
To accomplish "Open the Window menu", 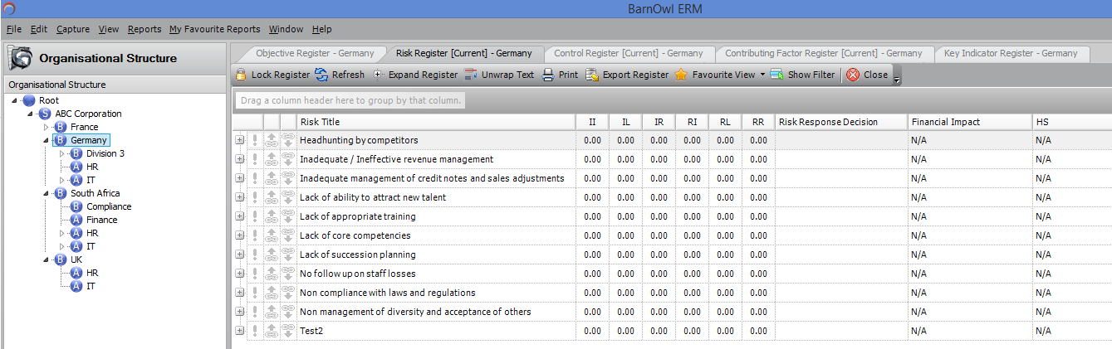I will 286,29.
